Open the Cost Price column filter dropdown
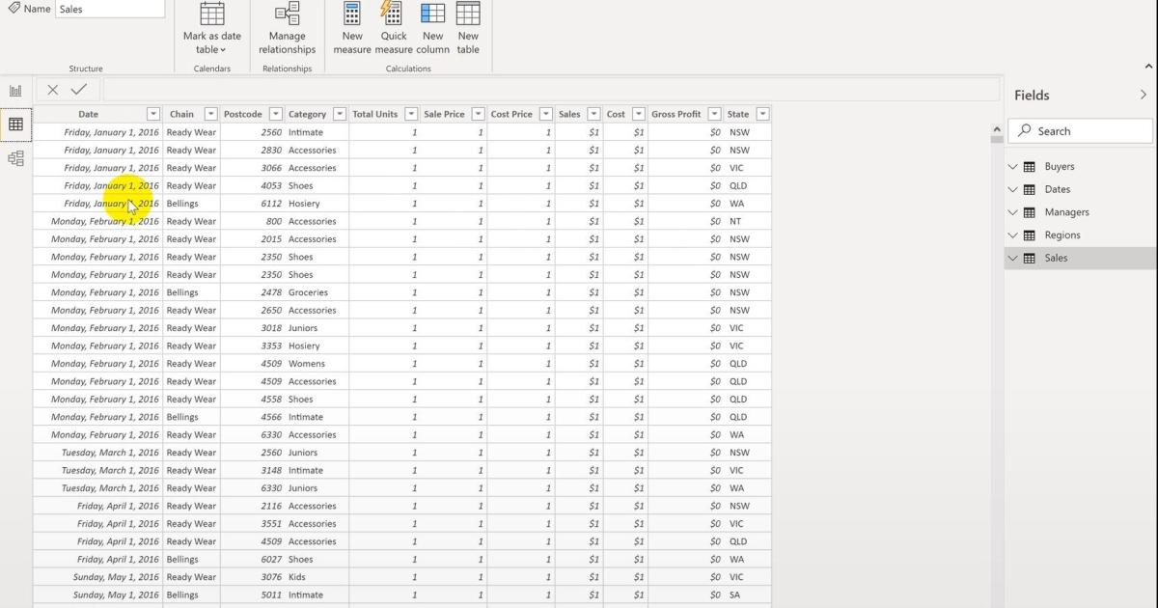This screenshot has width=1158, height=608. click(546, 114)
